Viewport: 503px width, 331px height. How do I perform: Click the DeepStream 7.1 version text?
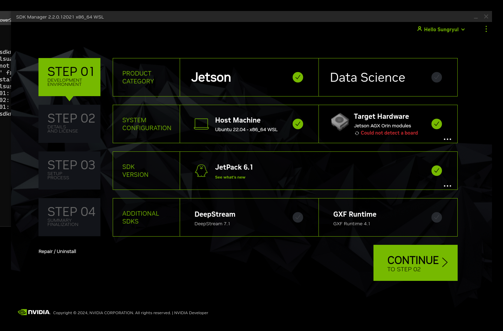coord(212,224)
